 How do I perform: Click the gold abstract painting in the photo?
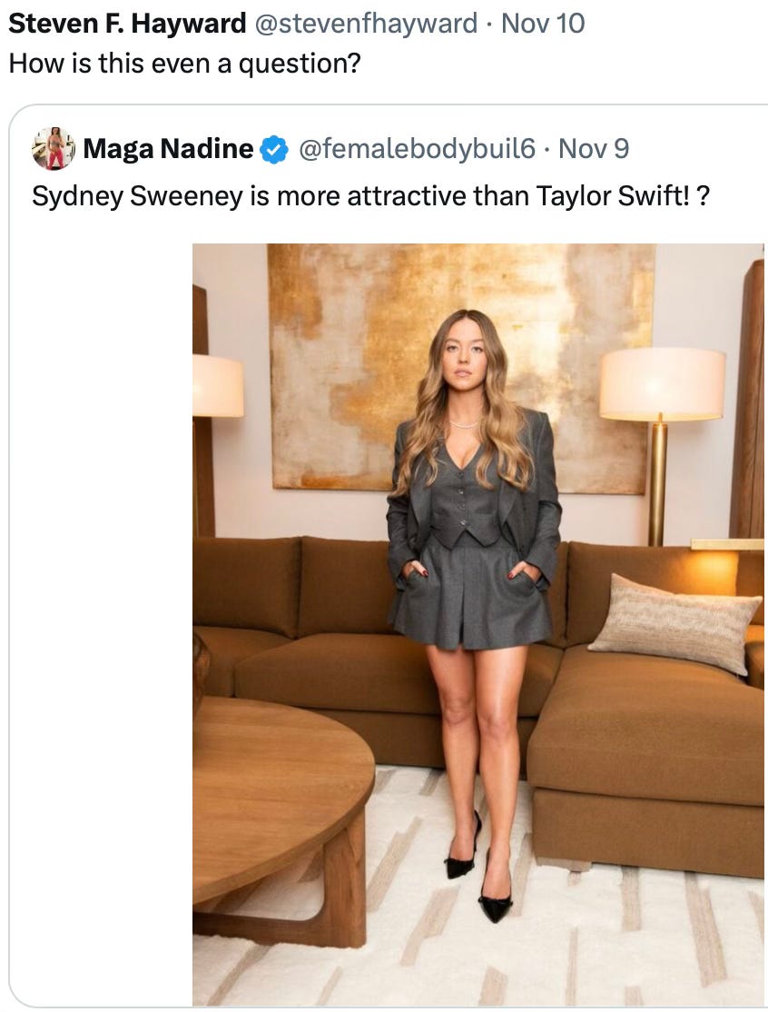point(462,368)
